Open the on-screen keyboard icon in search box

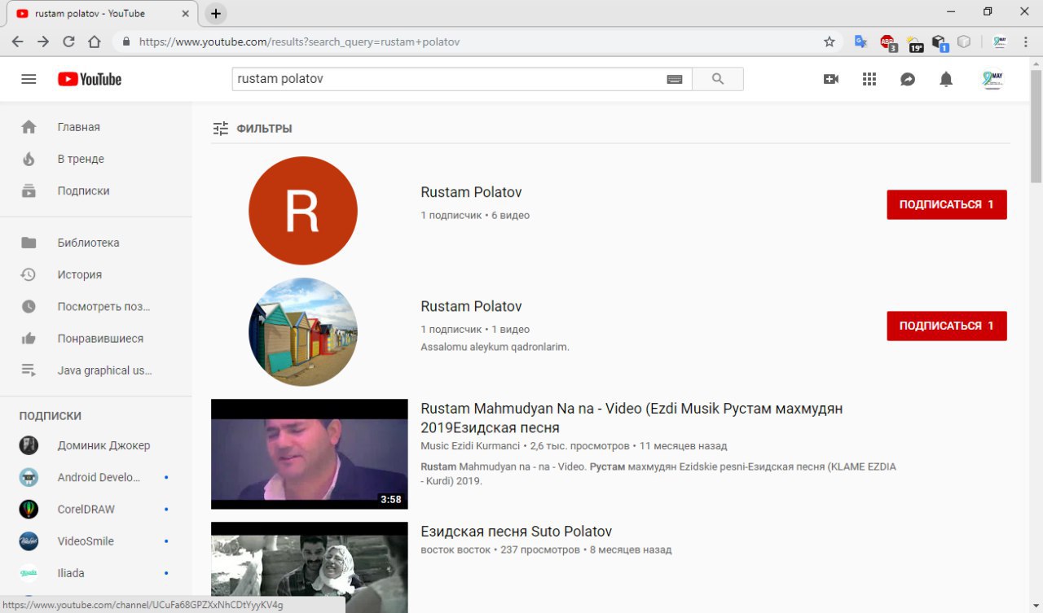tap(674, 79)
